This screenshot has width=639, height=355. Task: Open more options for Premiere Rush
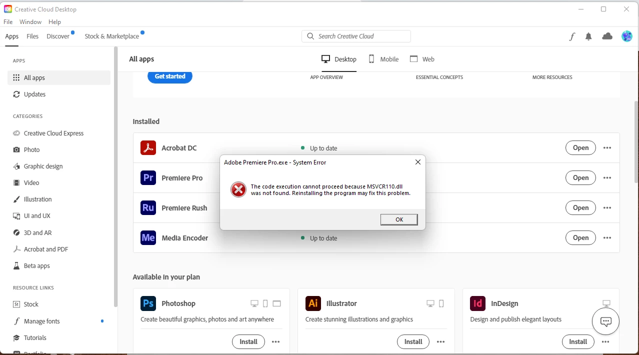point(607,208)
